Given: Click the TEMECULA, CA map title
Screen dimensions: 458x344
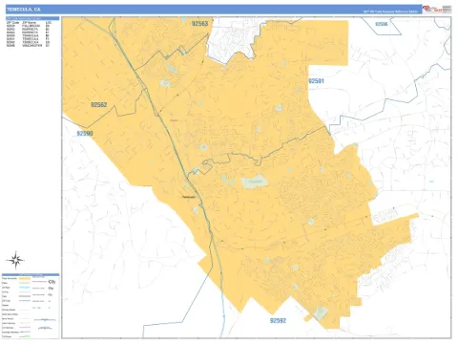Looking at the screenshot, I should pyautogui.click(x=24, y=10).
